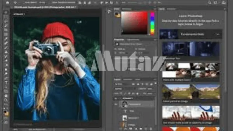Open the Search icon at the top right
The height and width of the screenshot is (131, 233).
click(x=210, y=3)
